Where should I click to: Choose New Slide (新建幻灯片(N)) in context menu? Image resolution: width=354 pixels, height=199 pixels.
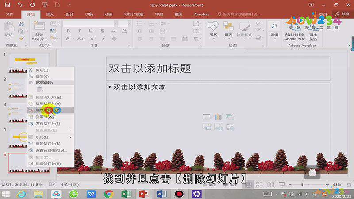coord(50,97)
